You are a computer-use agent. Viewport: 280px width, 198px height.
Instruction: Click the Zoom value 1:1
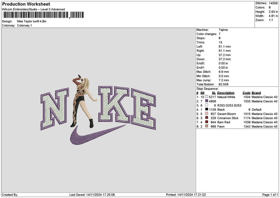click(x=271, y=20)
